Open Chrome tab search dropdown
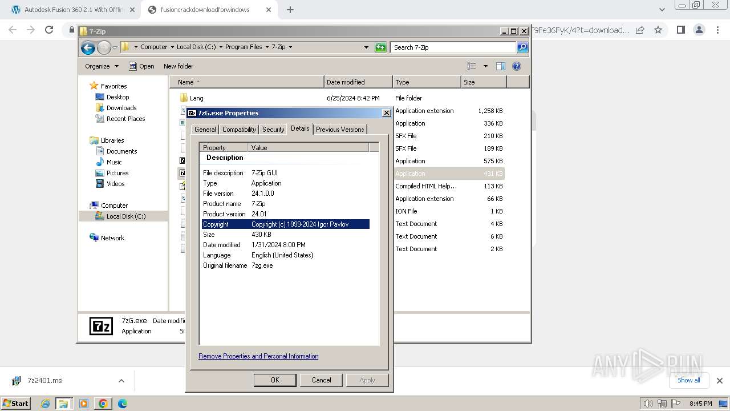Viewport: 730px width, 411px height. 662,10
